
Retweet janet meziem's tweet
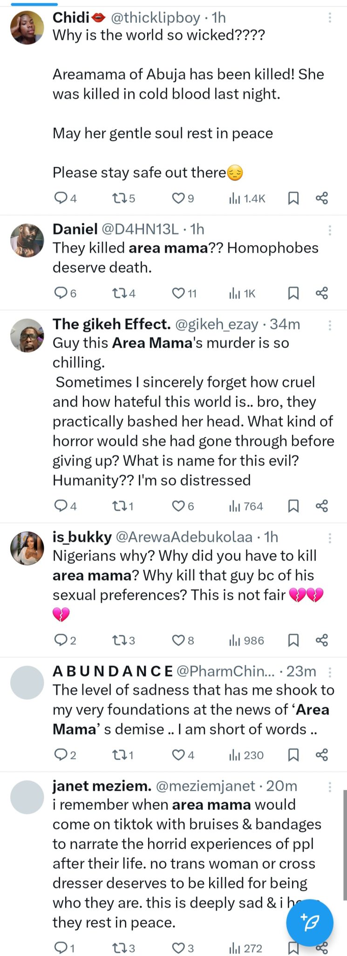pos(119,948)
